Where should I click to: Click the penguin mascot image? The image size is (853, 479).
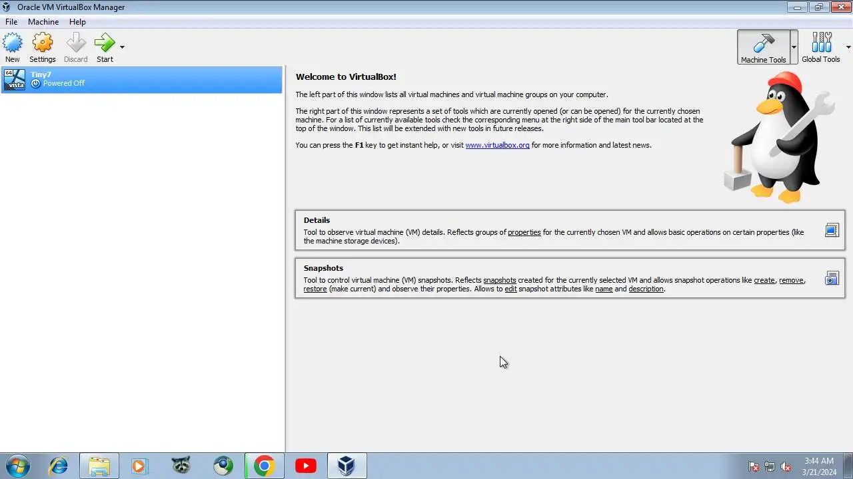pyautogui.click(x=779, y=138)
